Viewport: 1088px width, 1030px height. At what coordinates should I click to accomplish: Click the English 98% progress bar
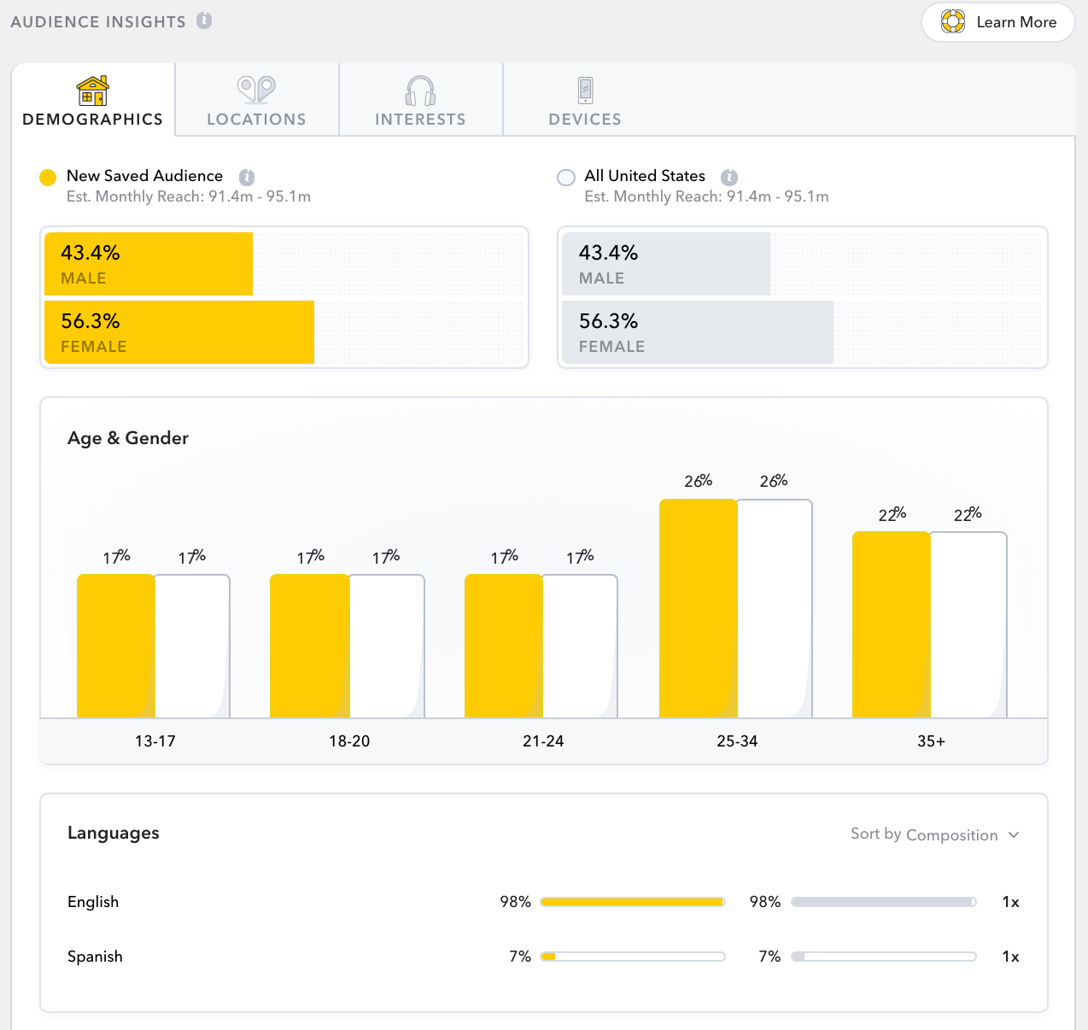click(x=632, y=901)
